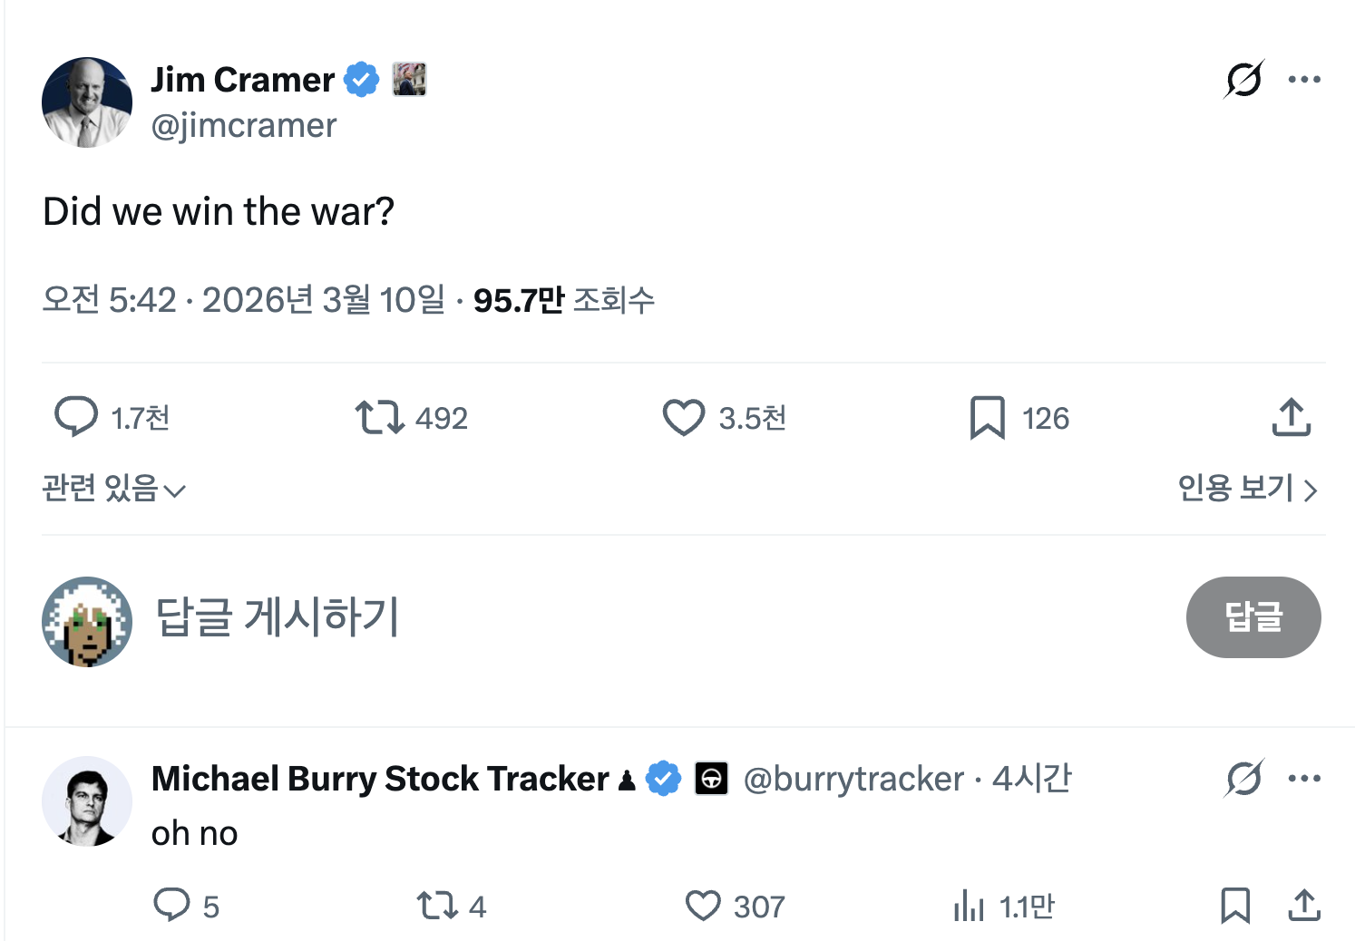The width and height of the screenshot is (1355, 941).
Task: Like the "oh no" reply
Action: [703, 905]
